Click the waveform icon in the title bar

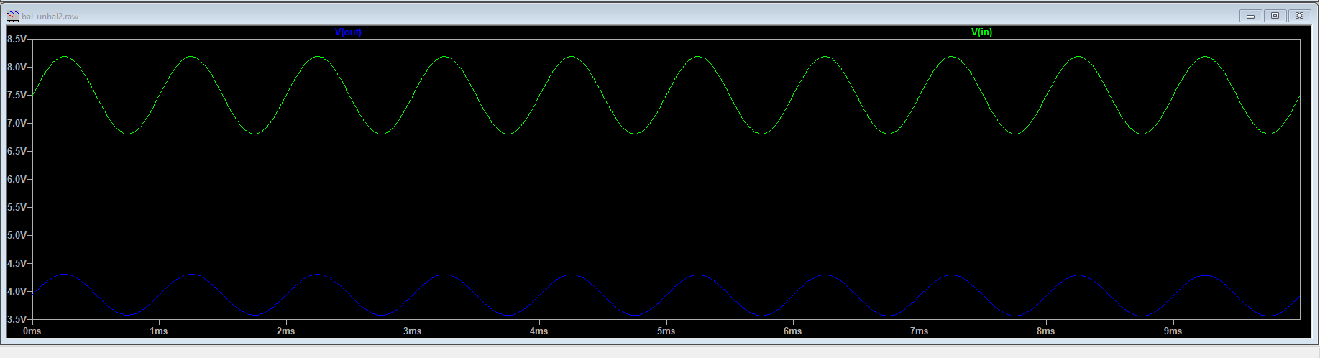coord(12,16)
